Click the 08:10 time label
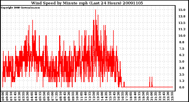This screenshot has height=102, width=189. [61, 96]
